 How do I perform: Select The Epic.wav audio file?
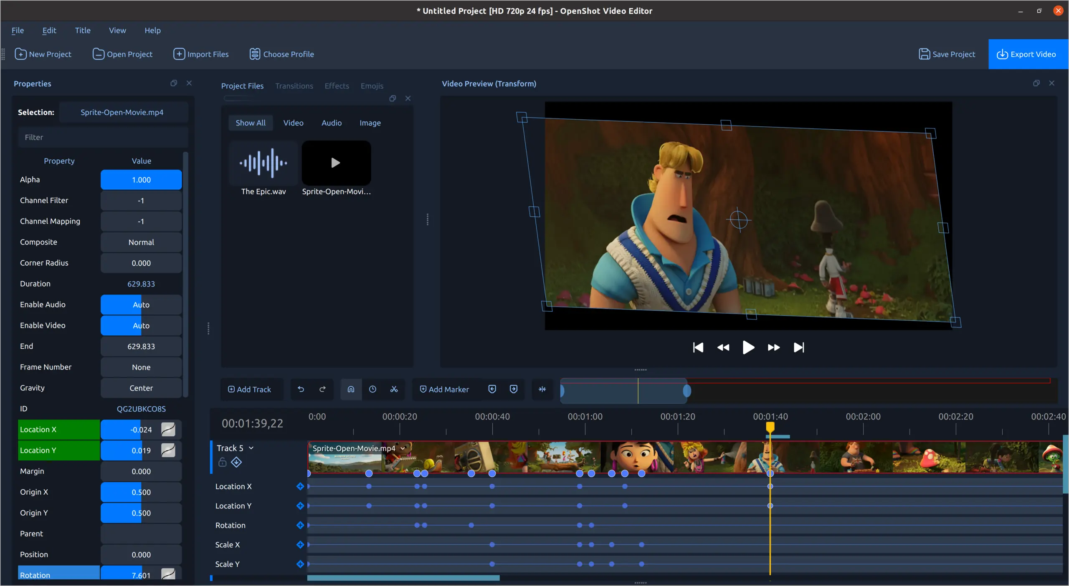[x=263, y=169]
